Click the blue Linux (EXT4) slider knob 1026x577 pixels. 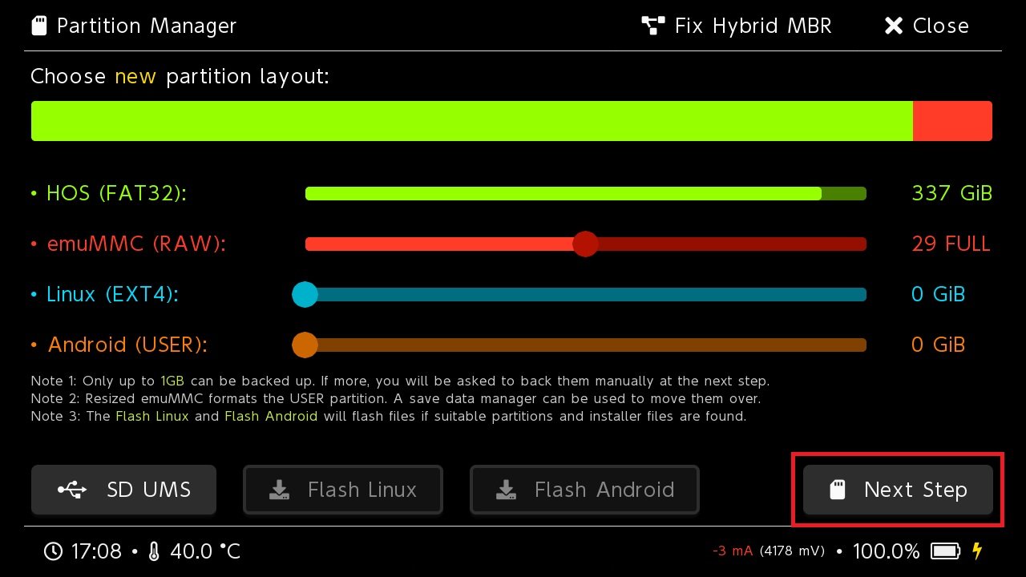click(305, 294)
